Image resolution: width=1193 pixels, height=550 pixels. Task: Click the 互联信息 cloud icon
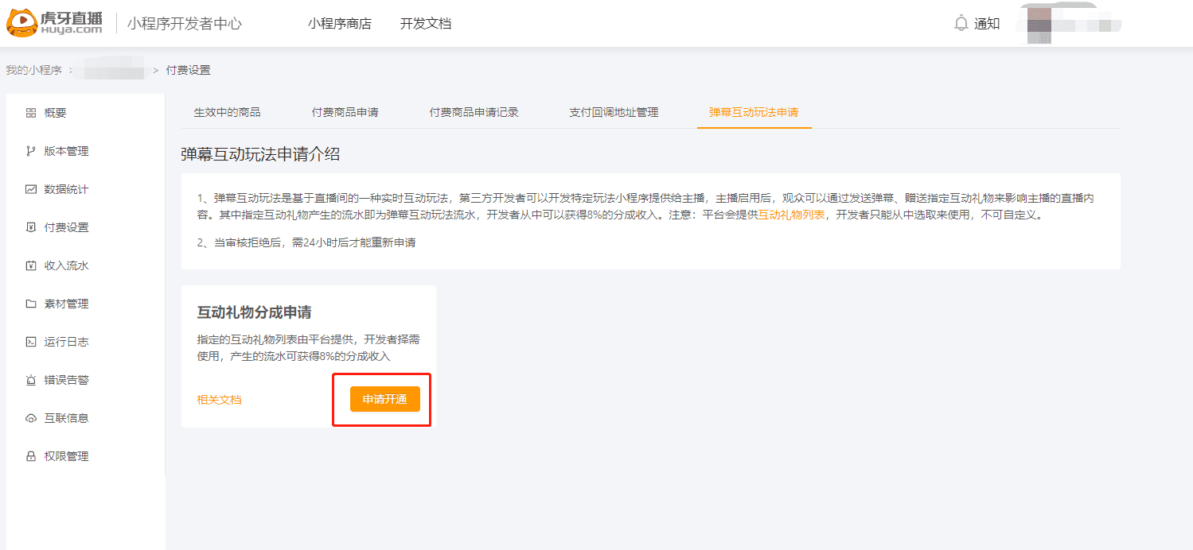pos(31,419)
